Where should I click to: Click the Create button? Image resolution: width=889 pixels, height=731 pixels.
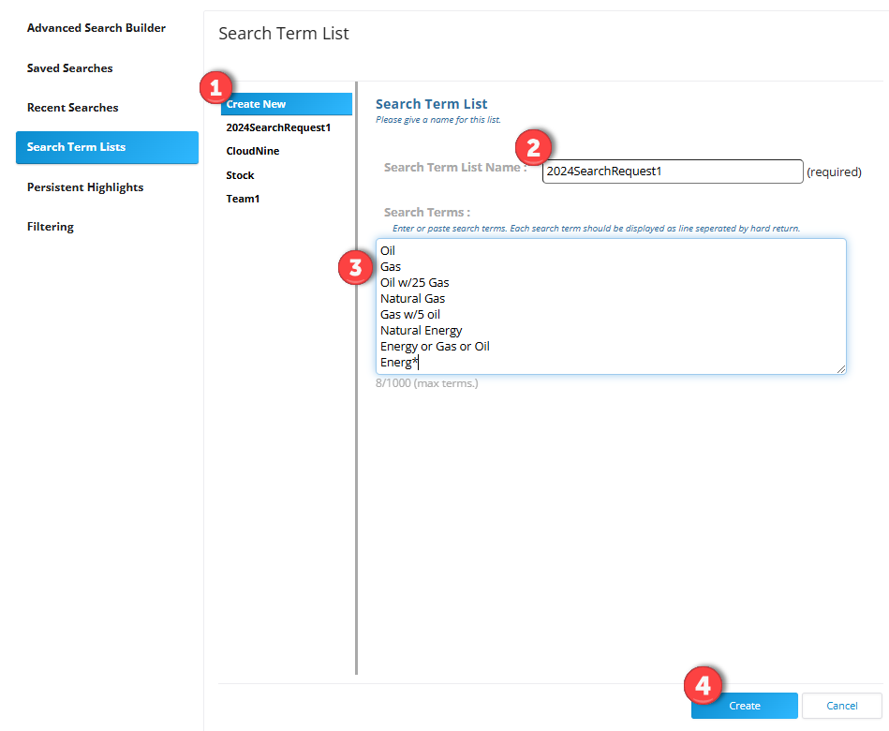coord(744,706)
